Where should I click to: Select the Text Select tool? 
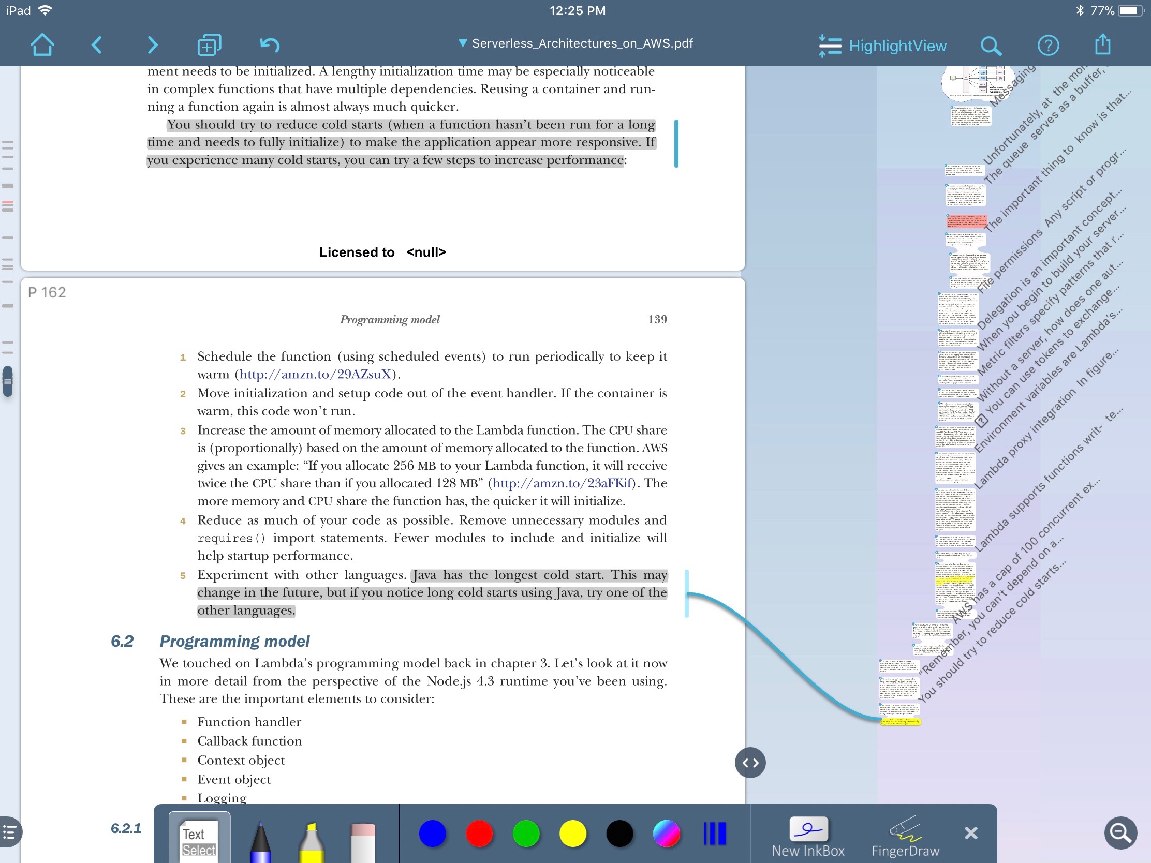(195, 834)
